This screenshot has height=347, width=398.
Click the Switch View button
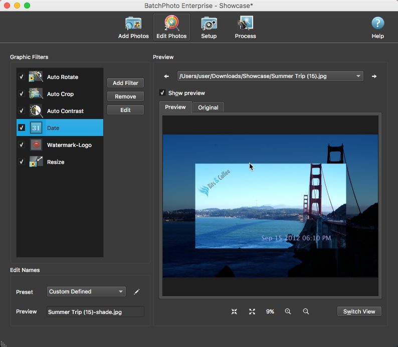click(x=359, y=311)
